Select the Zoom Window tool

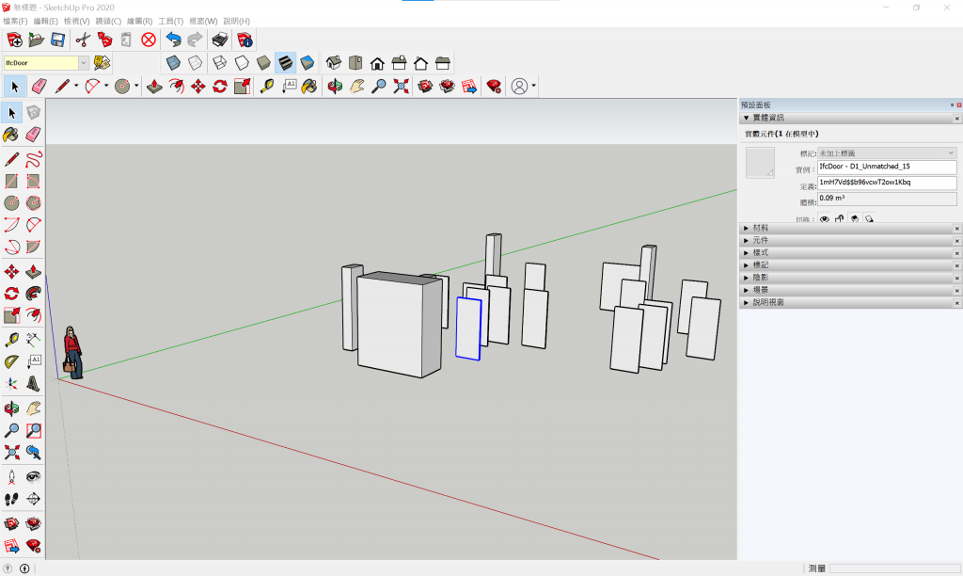[33, 430]
